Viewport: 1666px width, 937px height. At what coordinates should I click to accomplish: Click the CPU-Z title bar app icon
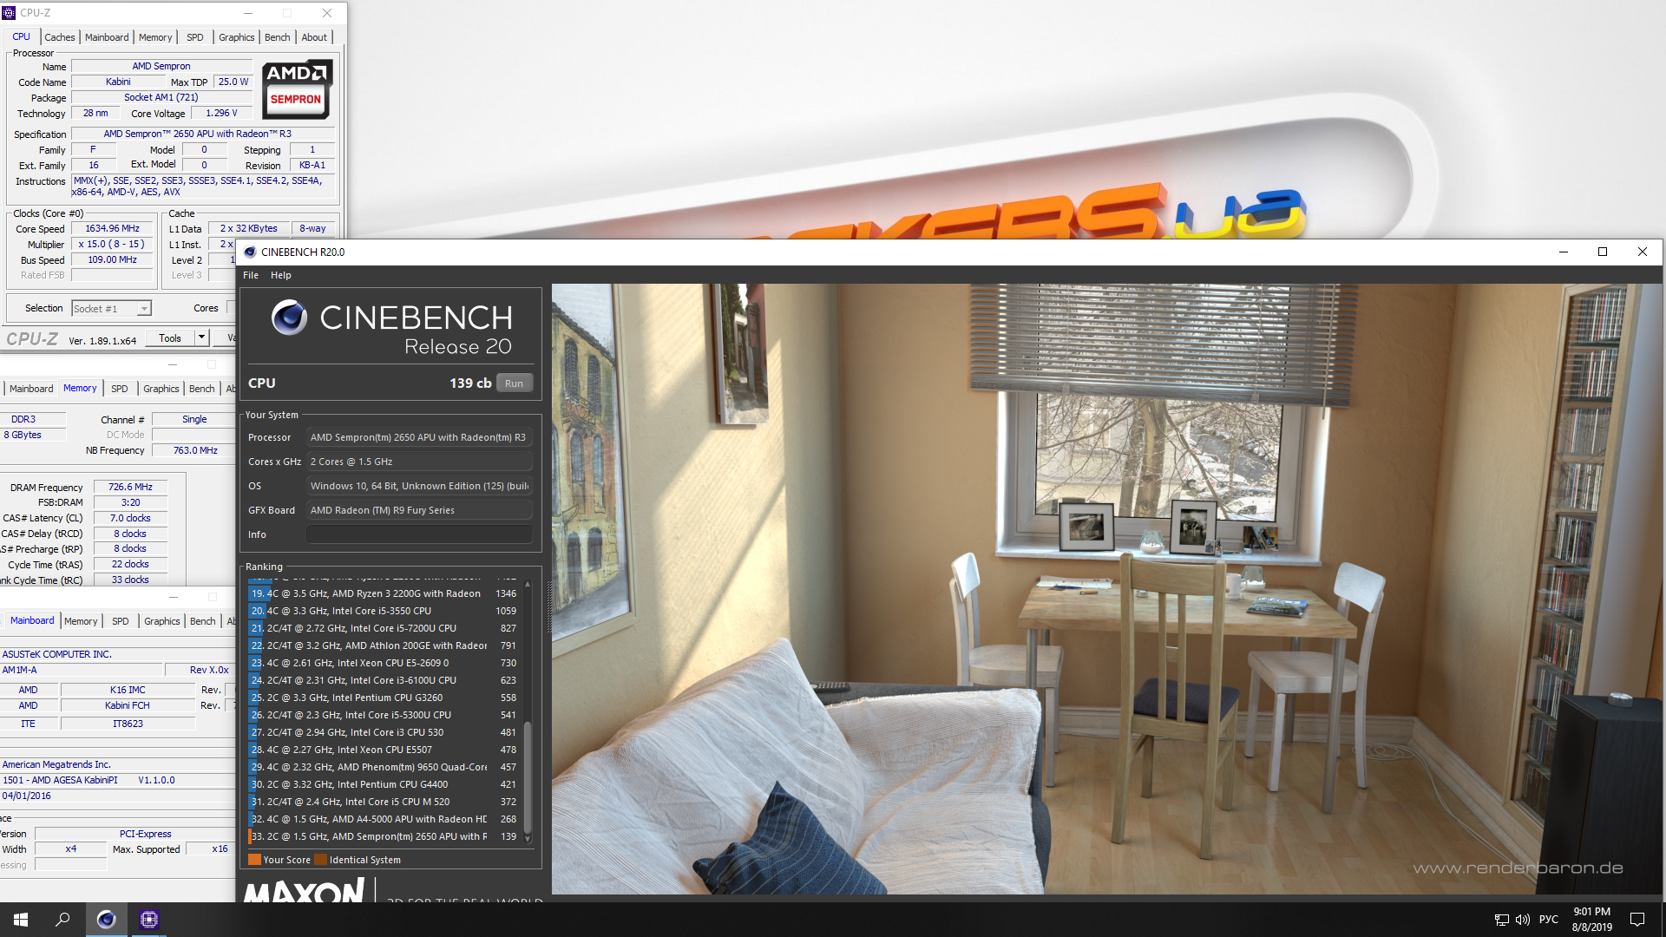tap(9, 13)
